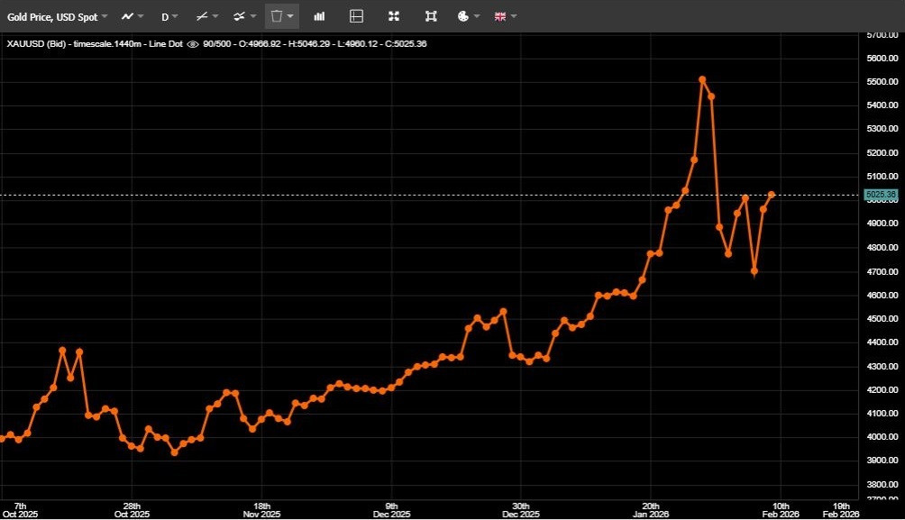Screen dimensions: 905x520
Task: Click the line chart type icon
Action: pyautogui.click(x=128, y=16)
